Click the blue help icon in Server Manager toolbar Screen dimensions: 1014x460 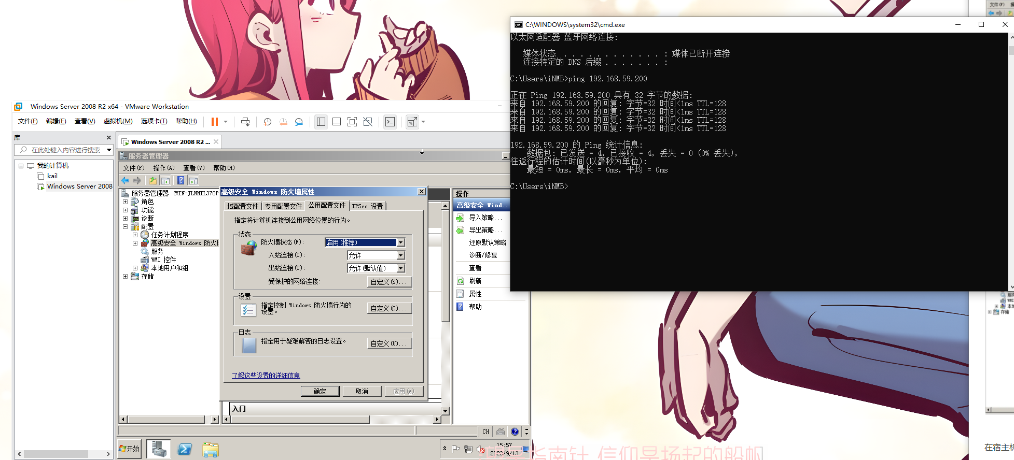[180, 180]
